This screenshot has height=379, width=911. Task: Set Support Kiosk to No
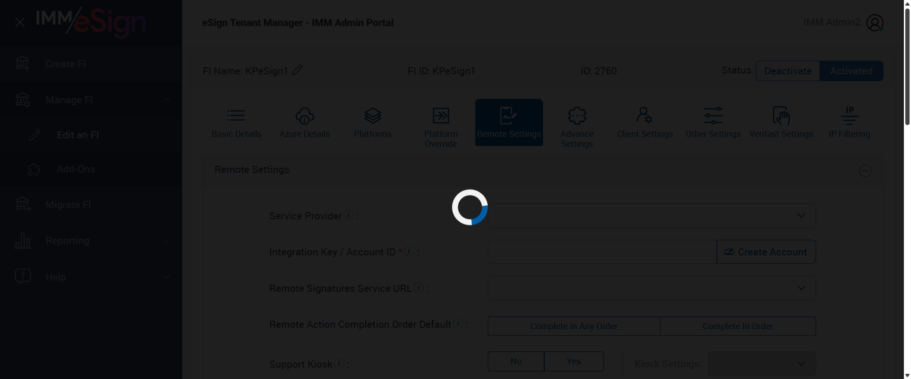[516, 361]
